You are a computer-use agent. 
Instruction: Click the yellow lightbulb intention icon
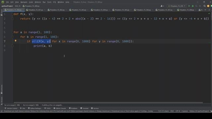pyautogui.click(x=16, y=41)
